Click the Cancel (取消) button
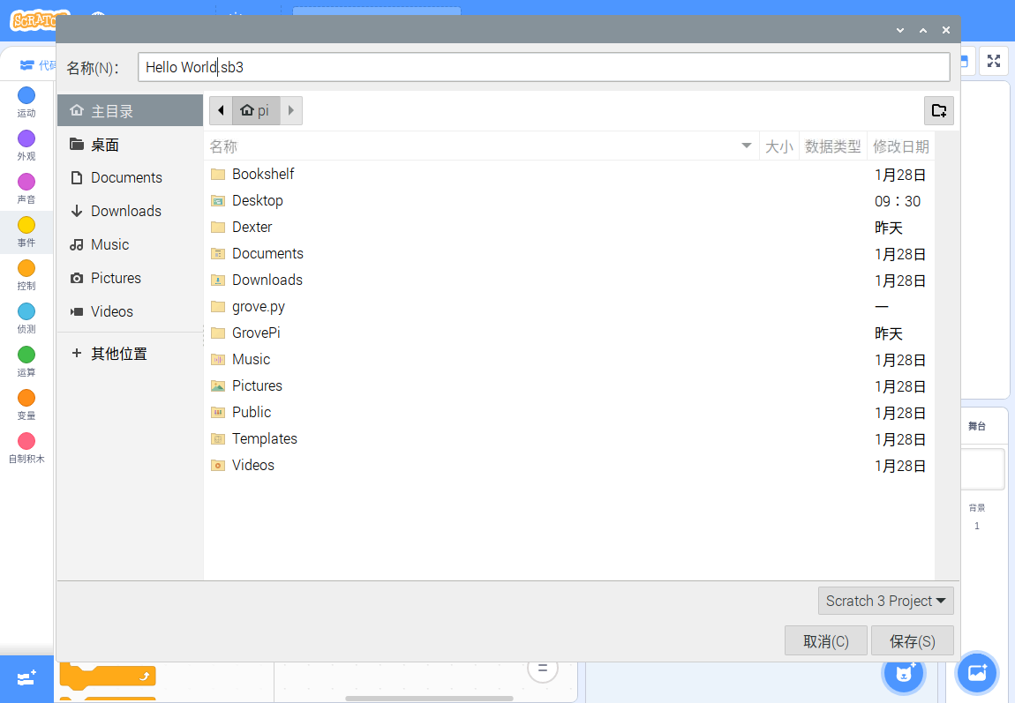1015x703 pixels. tap(825, 641)
